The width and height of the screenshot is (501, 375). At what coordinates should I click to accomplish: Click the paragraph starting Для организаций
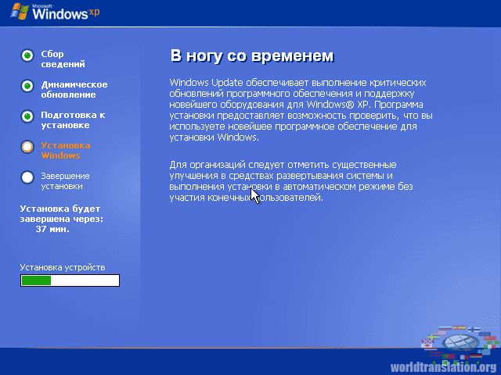(290, 181)
